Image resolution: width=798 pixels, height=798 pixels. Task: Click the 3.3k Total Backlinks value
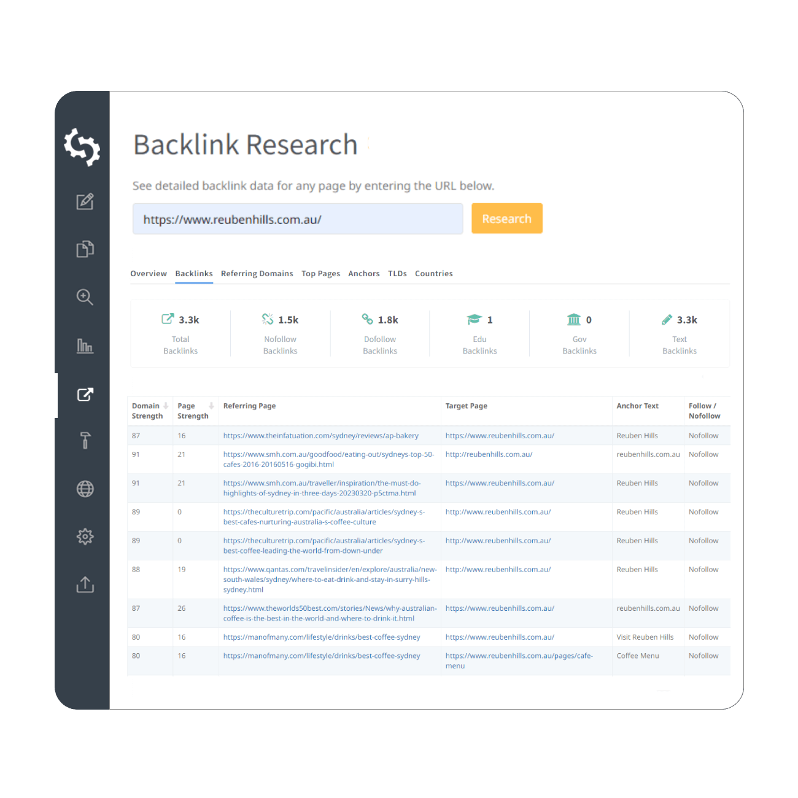(x=189, y=320)
